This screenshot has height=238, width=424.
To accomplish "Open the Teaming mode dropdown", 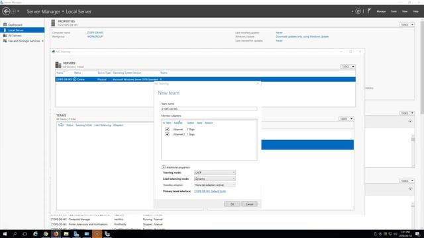I will [x=215, y=173].
